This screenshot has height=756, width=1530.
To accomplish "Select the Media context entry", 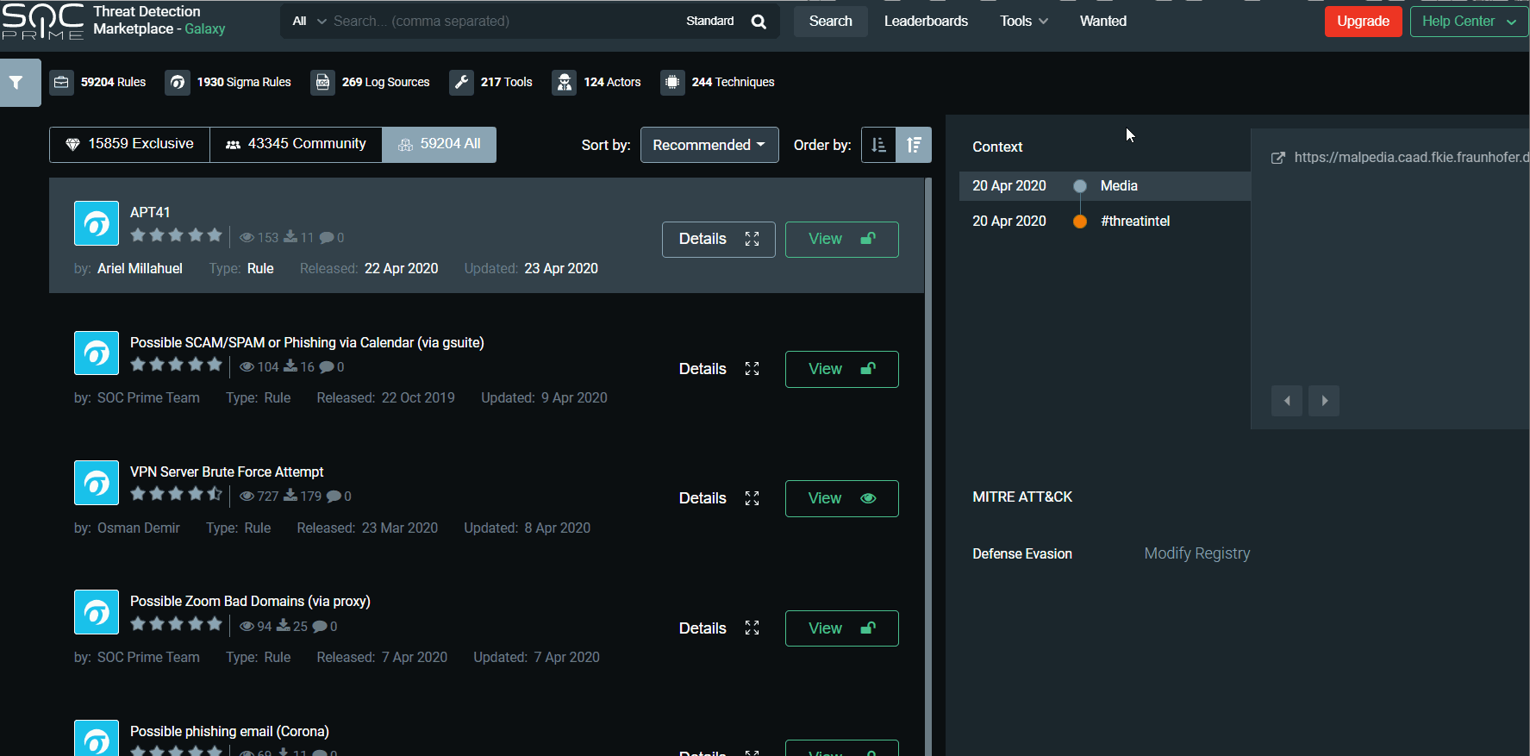I will coord(1105,186).
